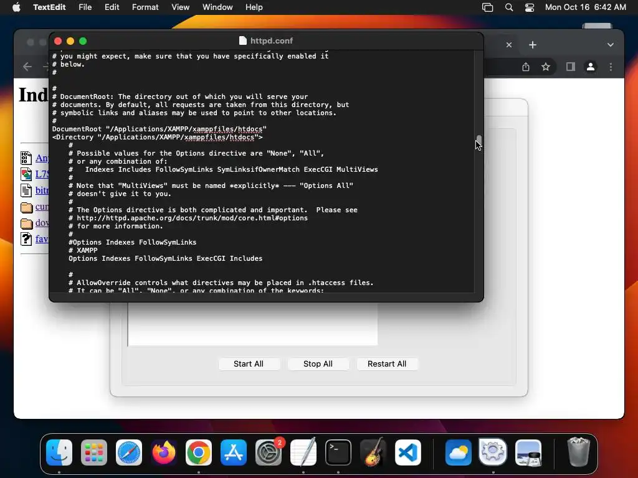Expand Chrome tab search chevron
The height and width of the screenshot is (478, 638).
[x=611, y=45]
